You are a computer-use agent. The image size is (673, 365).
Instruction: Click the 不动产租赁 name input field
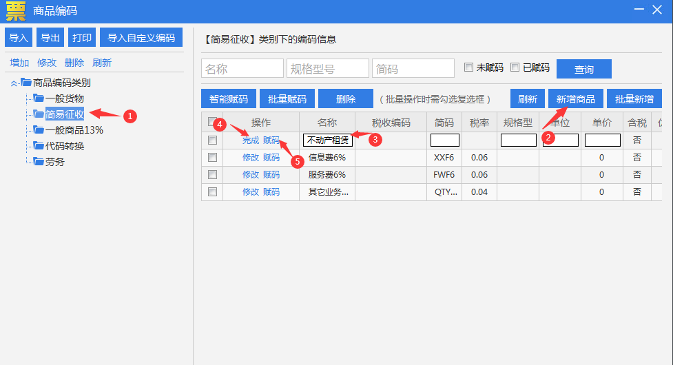tap(328, 140)
